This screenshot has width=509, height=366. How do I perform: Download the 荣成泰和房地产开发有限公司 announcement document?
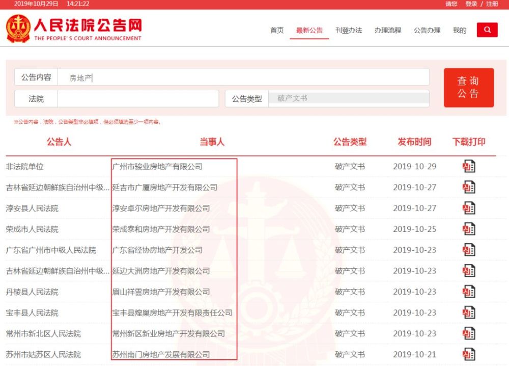coord(469,229)
